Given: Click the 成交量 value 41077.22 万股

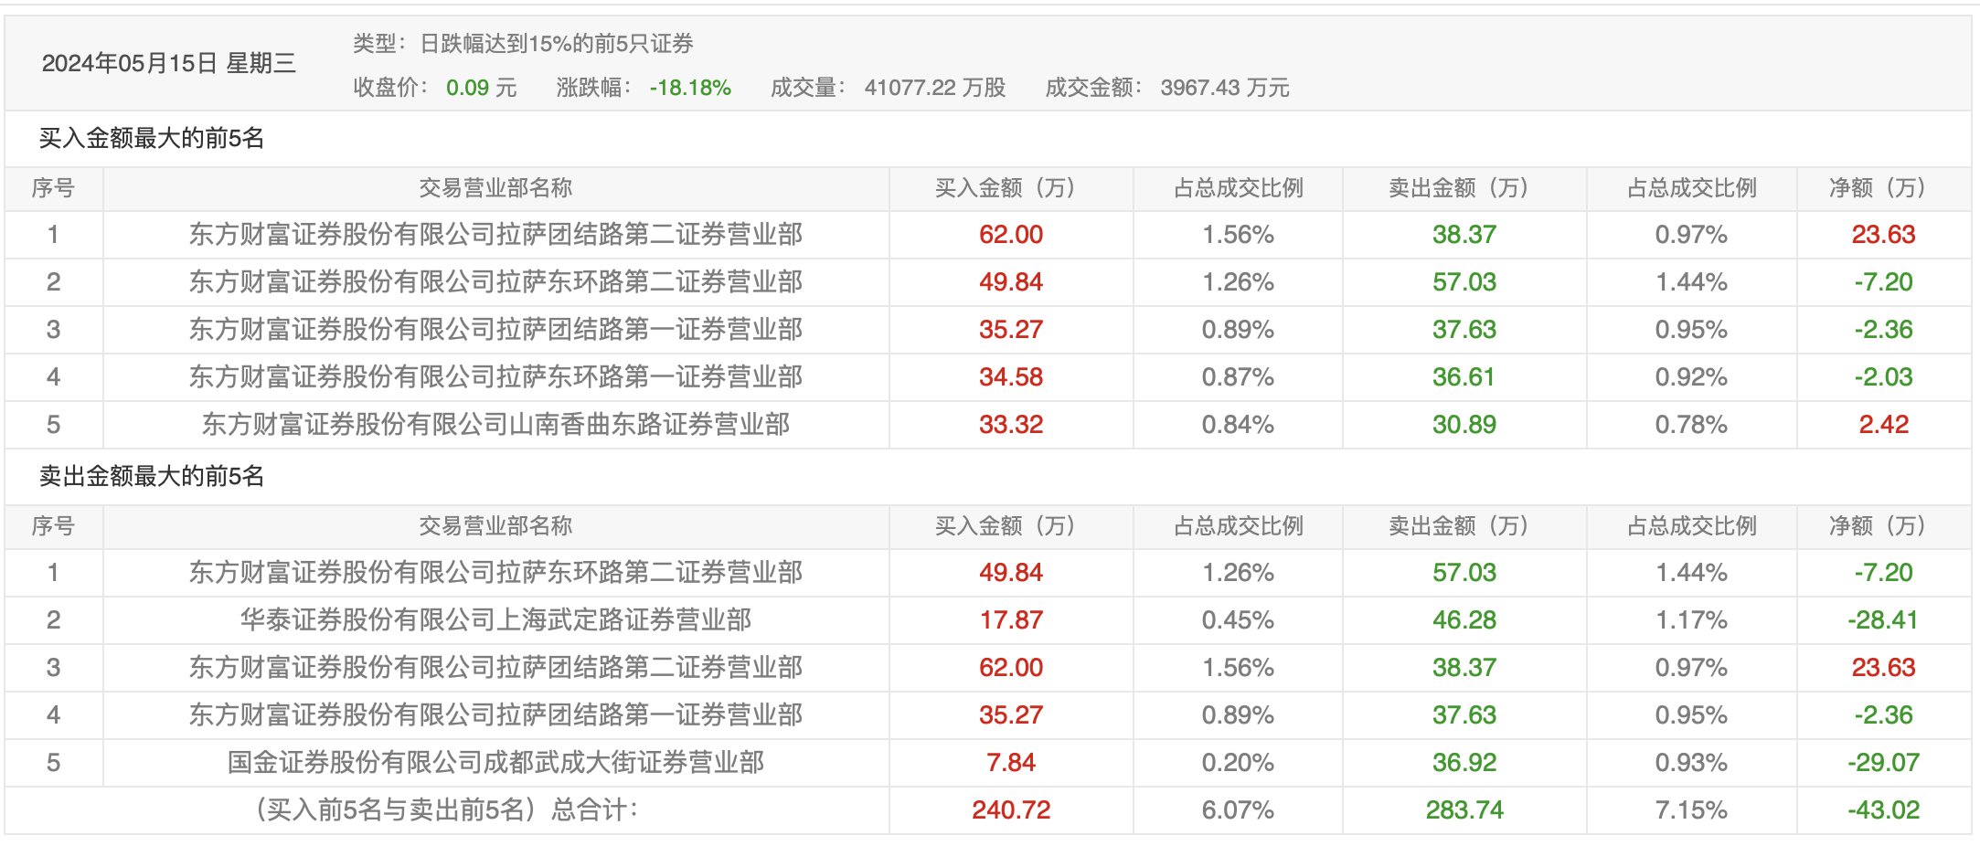Looking at the screenshot, I should [934, 88].
